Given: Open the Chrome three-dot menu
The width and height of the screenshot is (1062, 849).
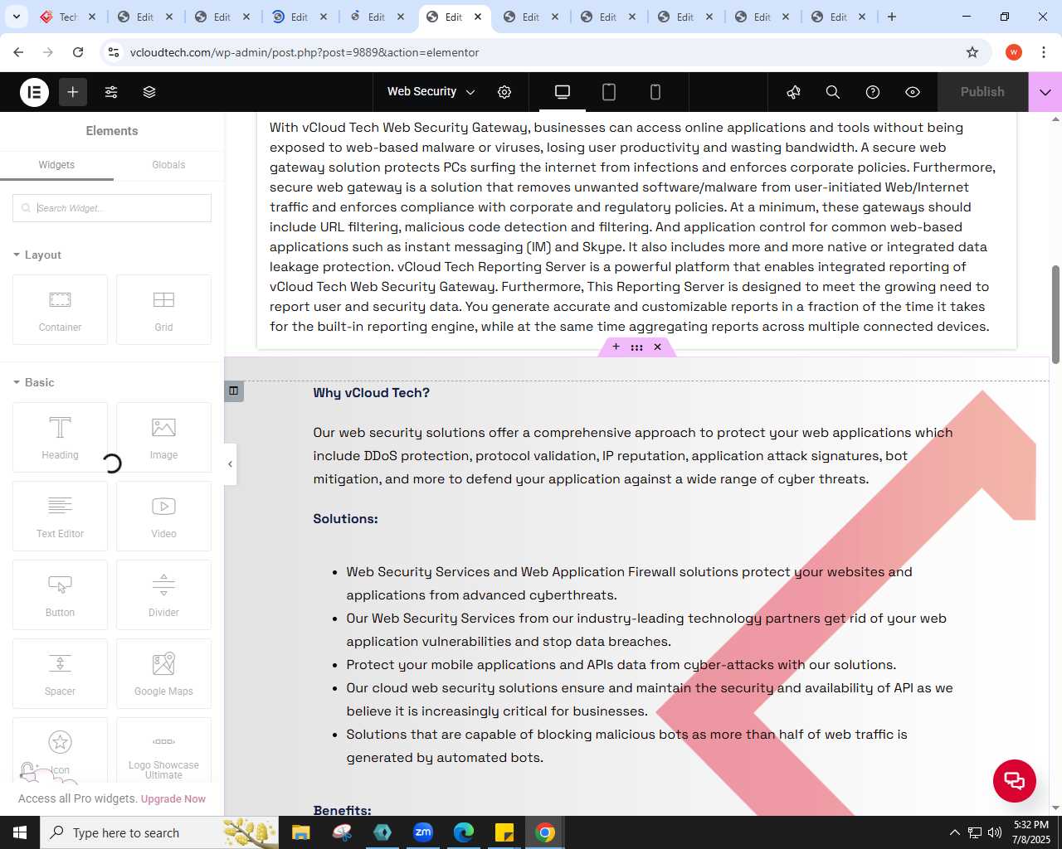Looking at the screenshot, I should click(1043, 52).
